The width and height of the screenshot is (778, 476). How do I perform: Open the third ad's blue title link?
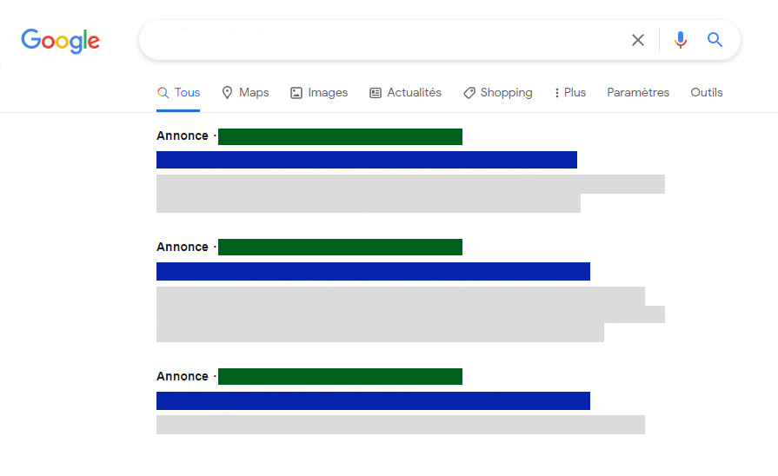coord(373,400)
